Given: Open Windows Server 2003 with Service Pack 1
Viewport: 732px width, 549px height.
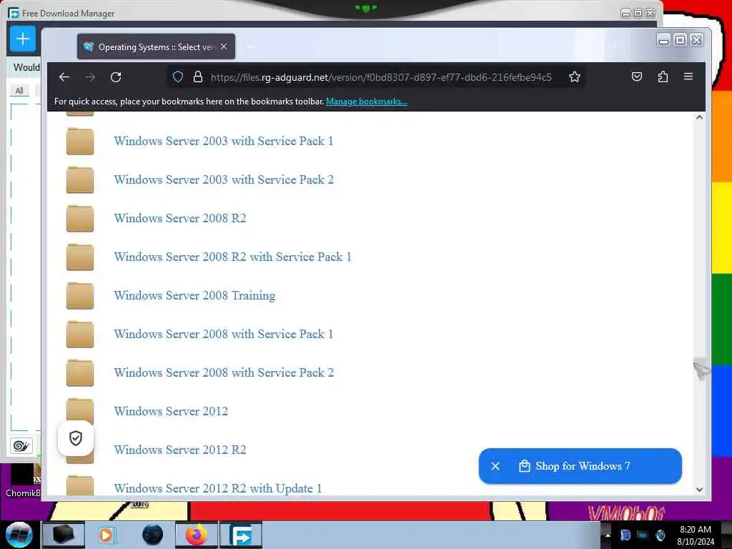Looking at the screenshot, I should coord(224,141).
